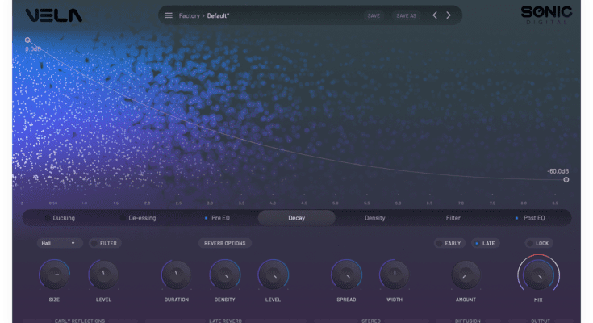The image size is (593, 323).
Task: Go to the previous preset arrow
Action: (435, 15)
